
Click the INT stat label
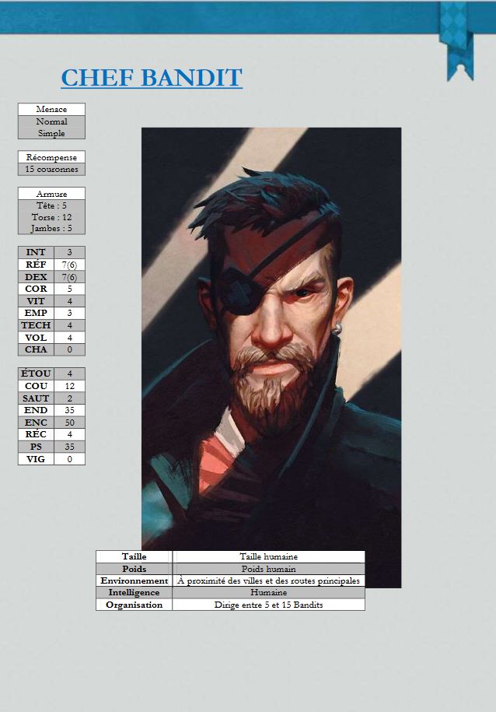coord(36,252)
